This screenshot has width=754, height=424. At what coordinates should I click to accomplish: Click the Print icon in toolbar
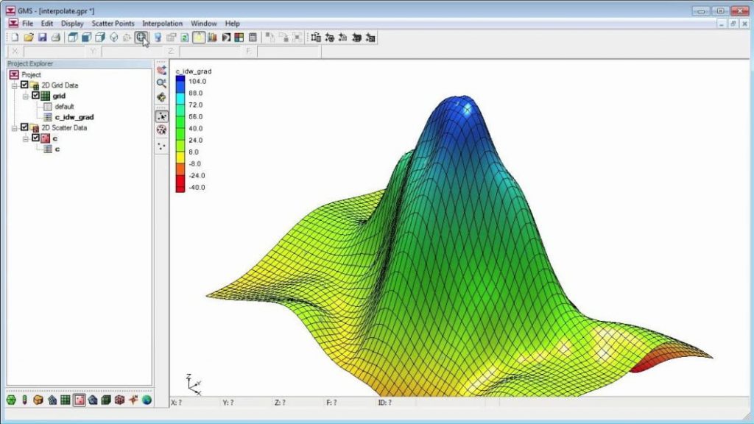[x=55, y=38]
